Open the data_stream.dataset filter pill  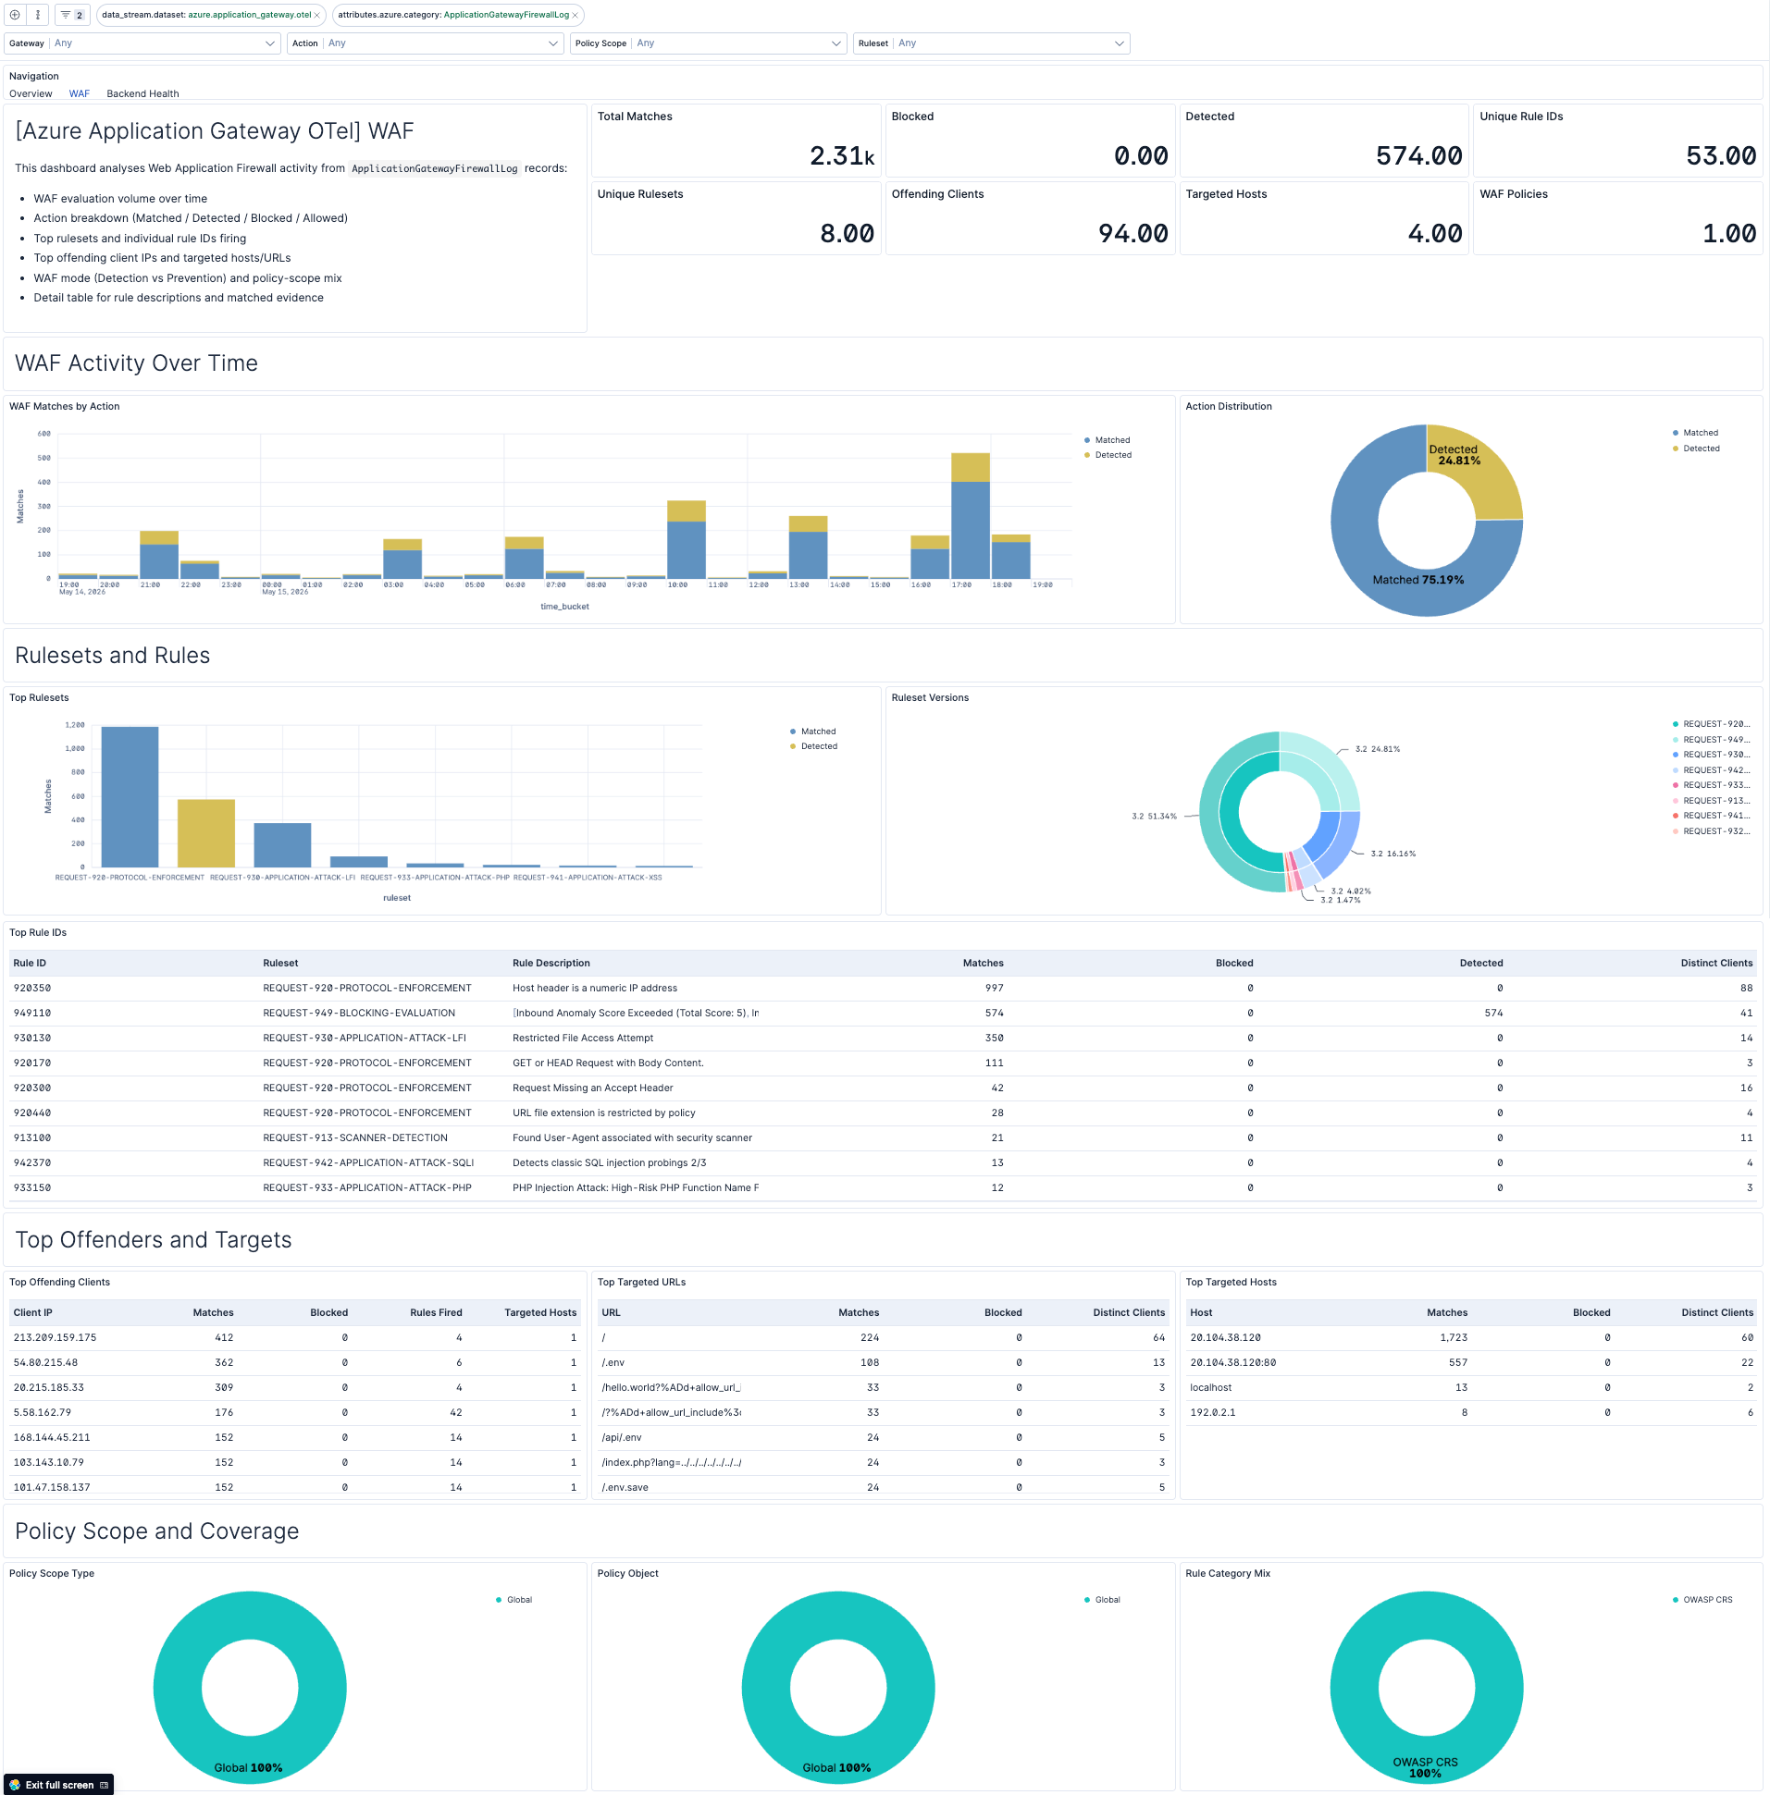[x=206, y=15]
